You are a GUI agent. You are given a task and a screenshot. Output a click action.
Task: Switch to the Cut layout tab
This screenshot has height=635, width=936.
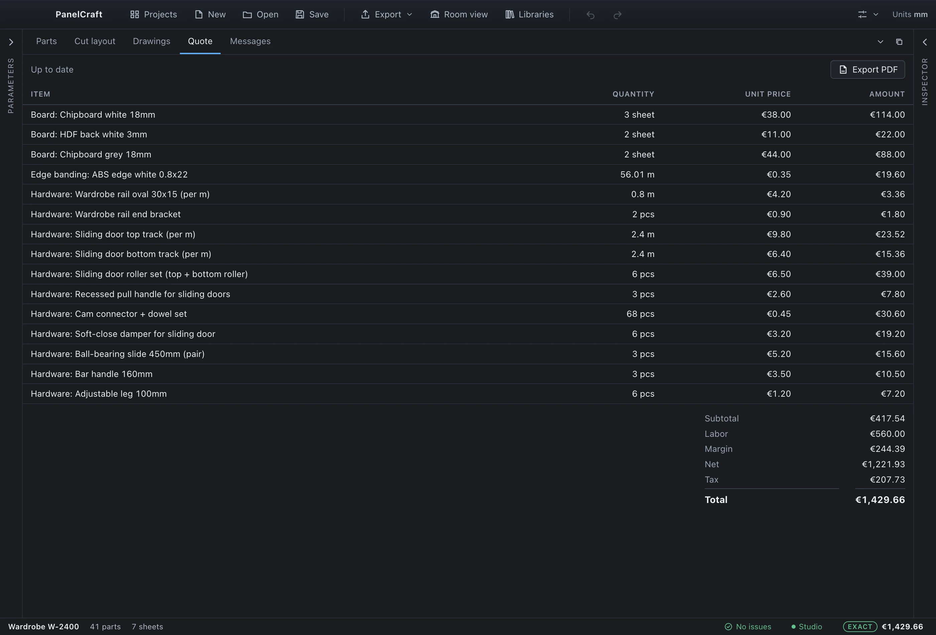point(95,41)
